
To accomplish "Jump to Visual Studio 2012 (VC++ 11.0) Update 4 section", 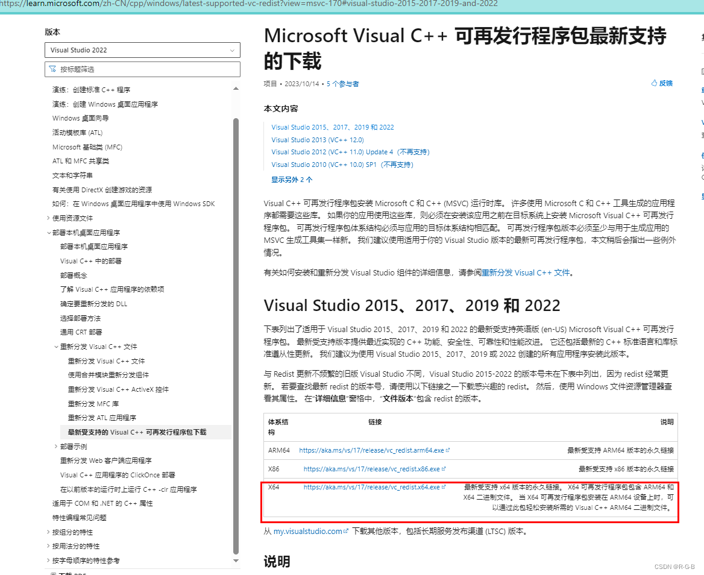I will [x=350, y=152].
